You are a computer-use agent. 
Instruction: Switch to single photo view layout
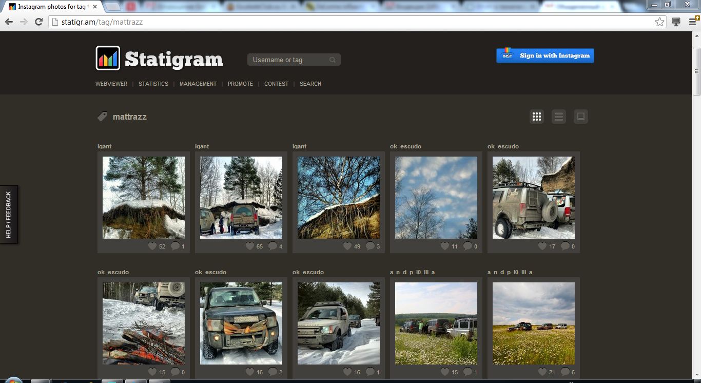click(581, 117)
